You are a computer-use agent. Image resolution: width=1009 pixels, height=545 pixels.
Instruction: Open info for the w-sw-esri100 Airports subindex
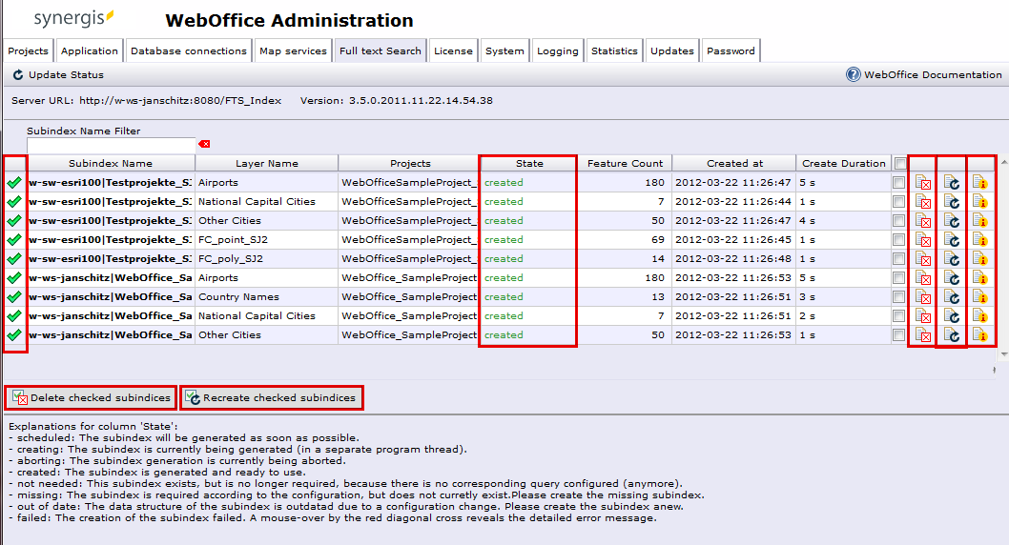979,183
